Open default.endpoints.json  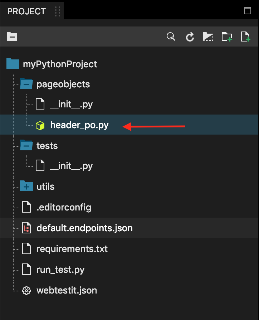pyautogui.click(x=85, y=228)
